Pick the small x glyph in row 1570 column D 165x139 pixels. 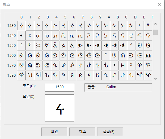131,66
